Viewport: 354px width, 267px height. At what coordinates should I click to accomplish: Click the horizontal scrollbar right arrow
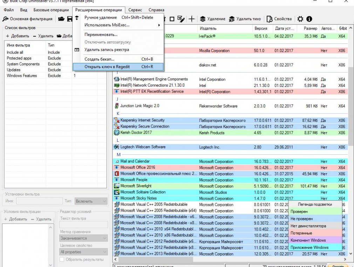(345, 259)
